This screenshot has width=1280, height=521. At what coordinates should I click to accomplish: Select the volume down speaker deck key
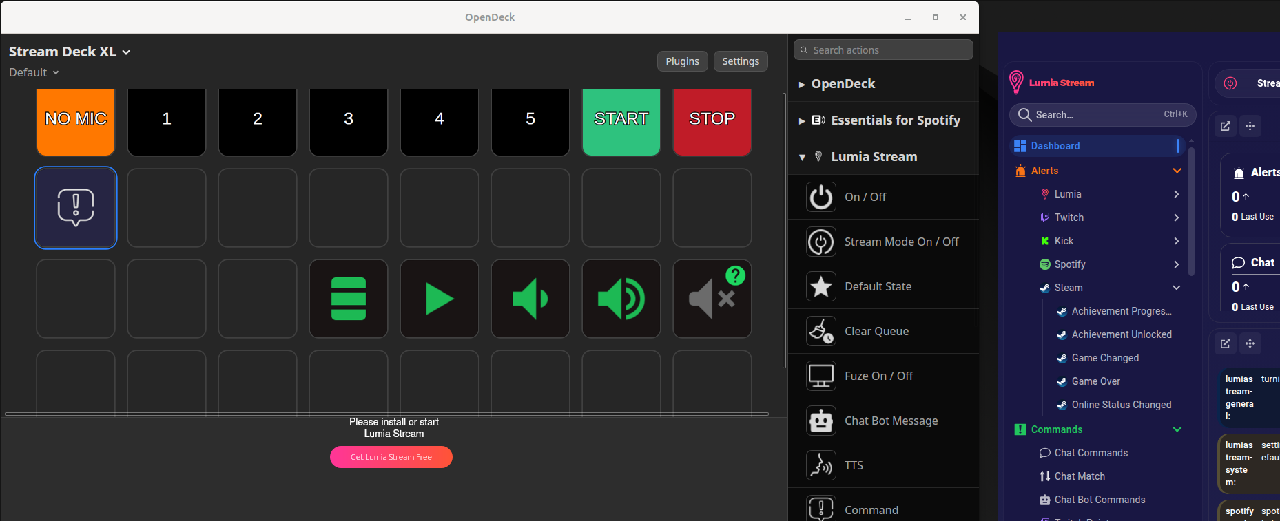530,299
